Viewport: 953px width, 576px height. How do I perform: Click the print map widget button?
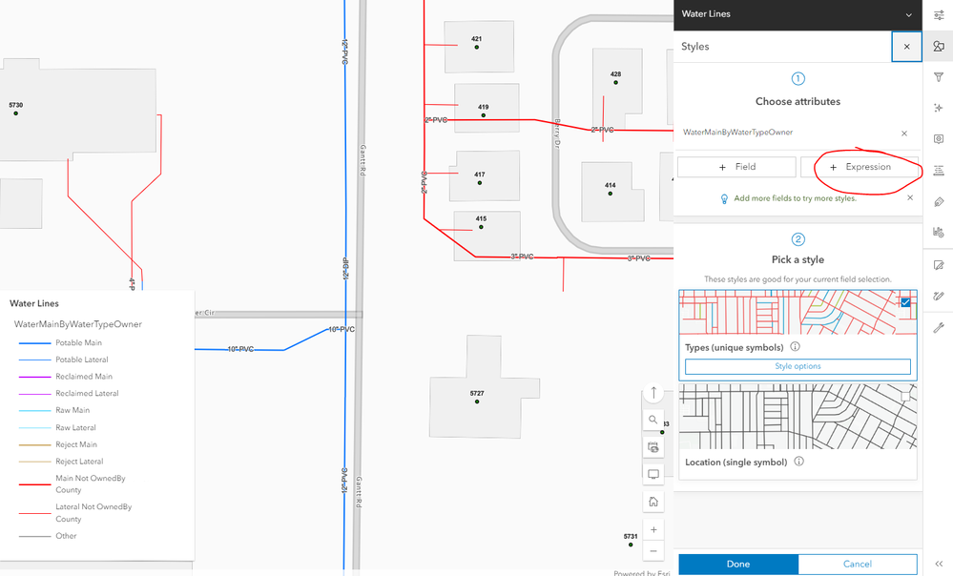click(x=653, y=447)
